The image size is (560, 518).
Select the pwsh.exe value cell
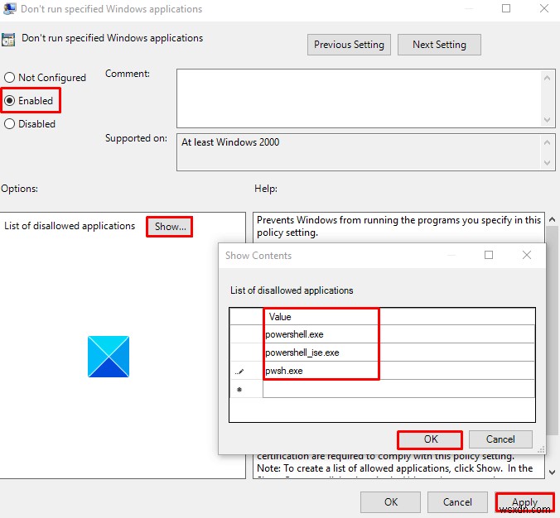point(399,371)
